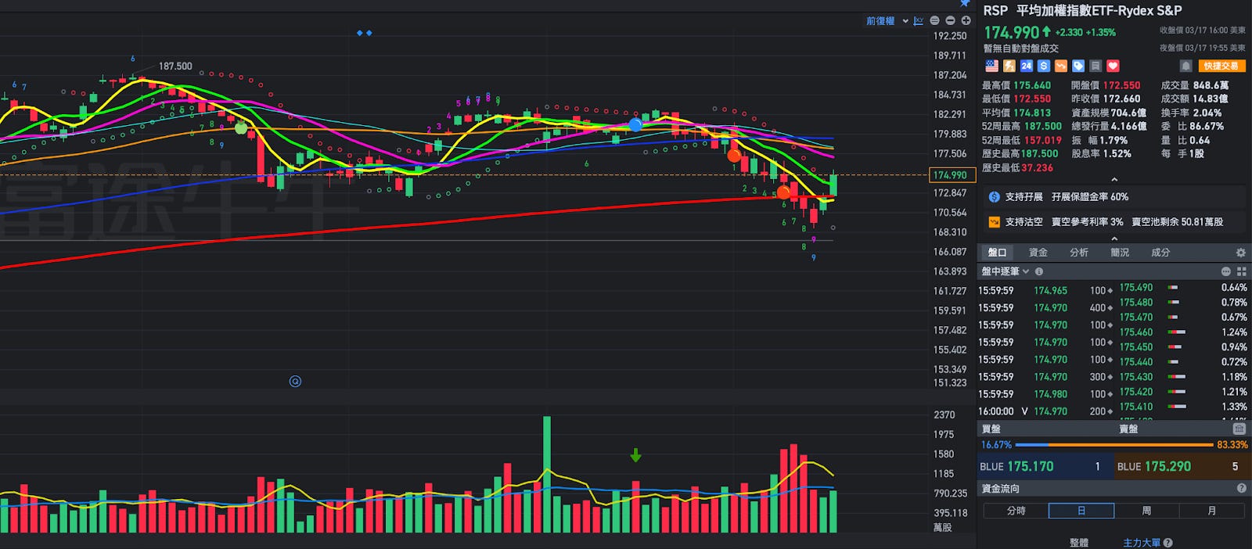The image size is (1252, 549).
Task: Click the 成交量 848.6萬 value
Action: click(x=1211, y=85)
